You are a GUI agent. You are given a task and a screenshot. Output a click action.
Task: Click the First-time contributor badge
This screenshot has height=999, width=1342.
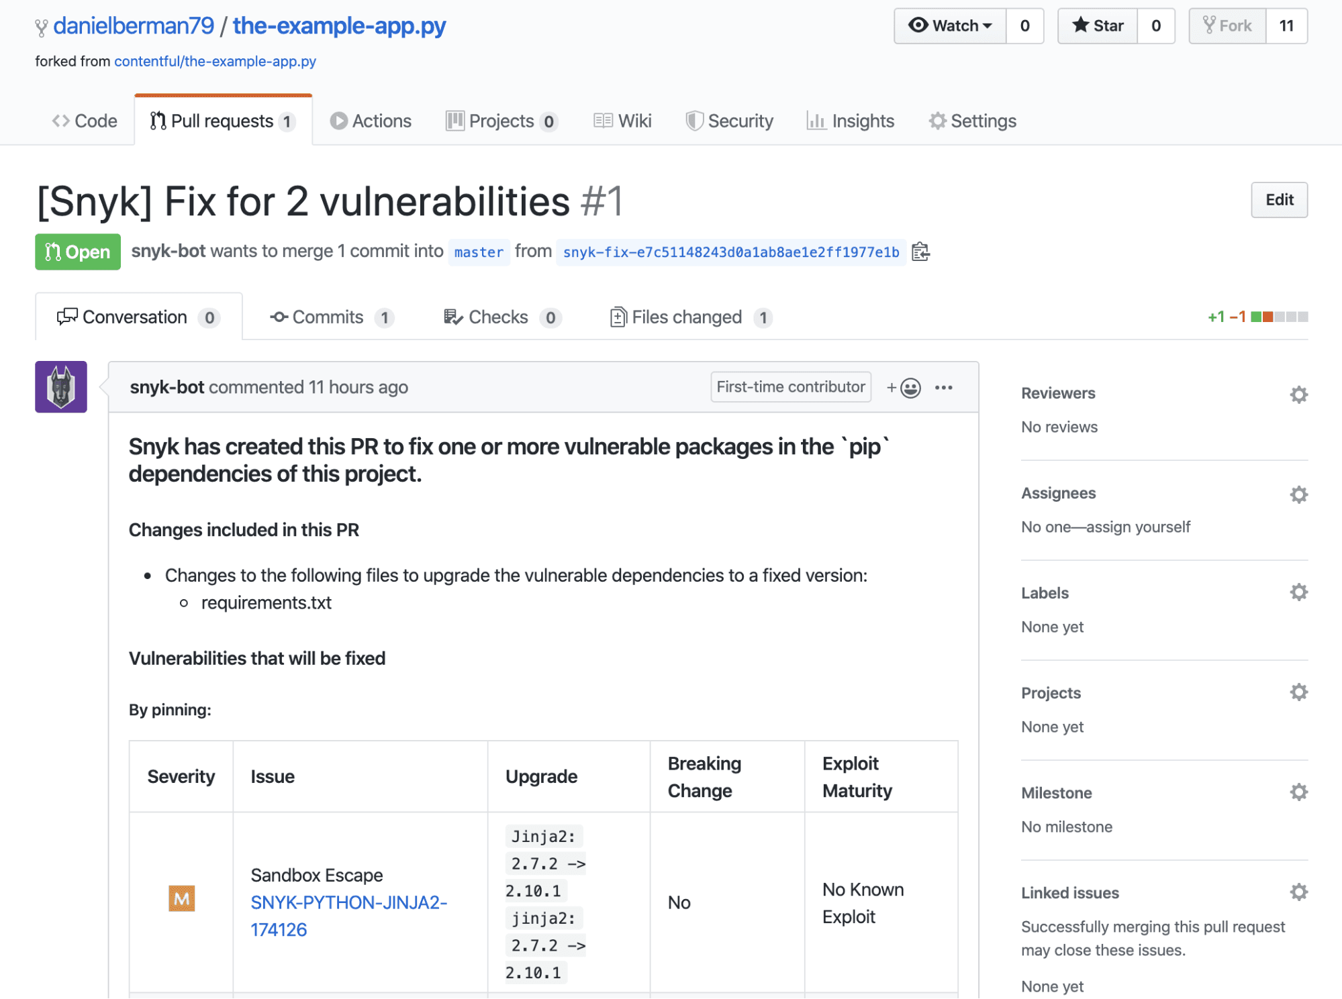(791, 387)
